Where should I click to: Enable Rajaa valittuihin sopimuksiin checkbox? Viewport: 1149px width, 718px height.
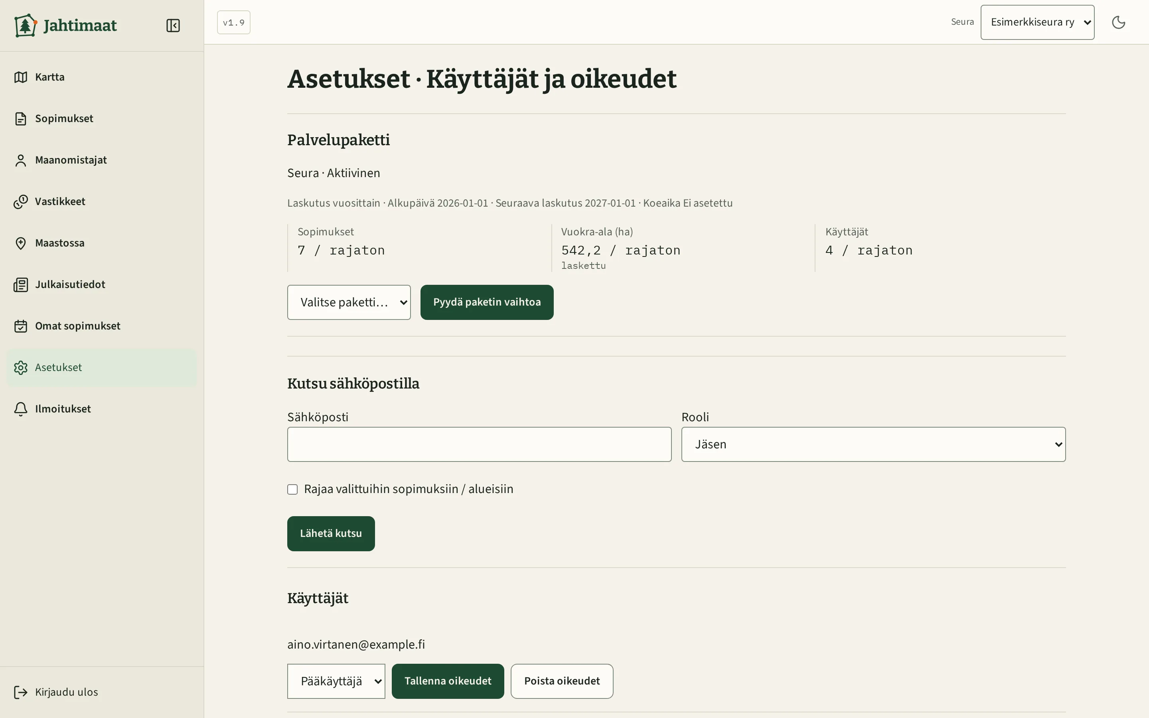point(292,489)
